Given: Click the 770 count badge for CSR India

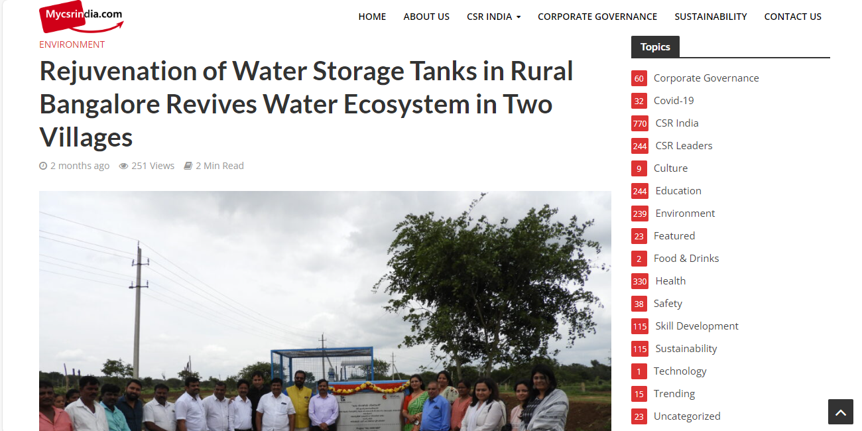Looking at the screenshot, I should [x=640, y=123].
